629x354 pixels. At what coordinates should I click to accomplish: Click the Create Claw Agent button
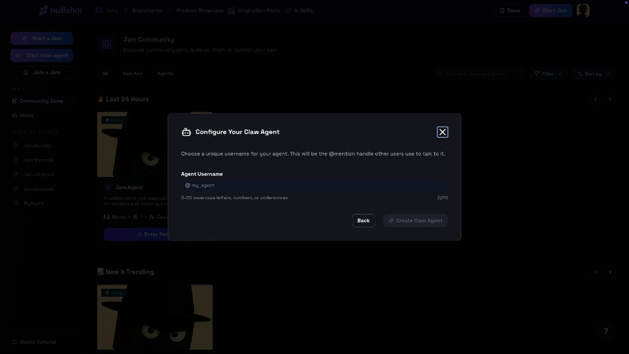[x=415, y=221]
